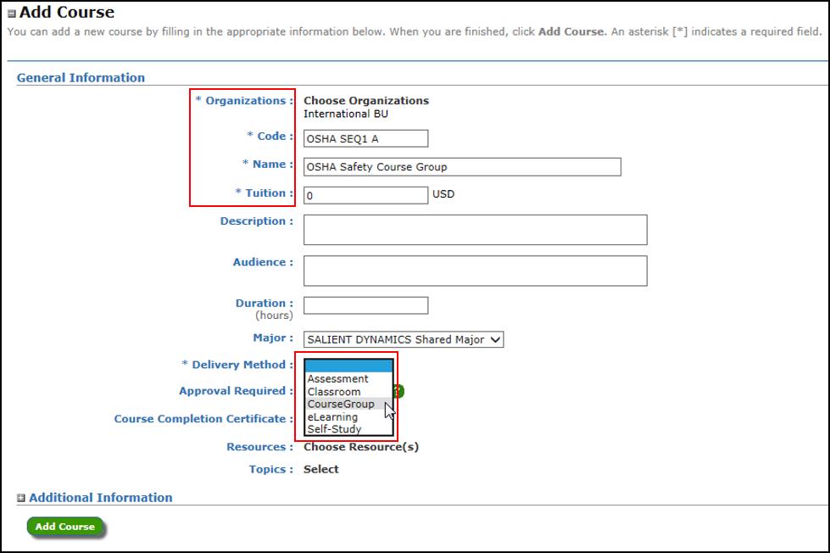Click the Description text area
The height and width of the screenshot is (553, 830).
[x=475, y=230]
